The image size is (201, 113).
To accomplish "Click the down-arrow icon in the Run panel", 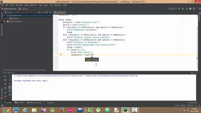I will (x=10, y=80).
